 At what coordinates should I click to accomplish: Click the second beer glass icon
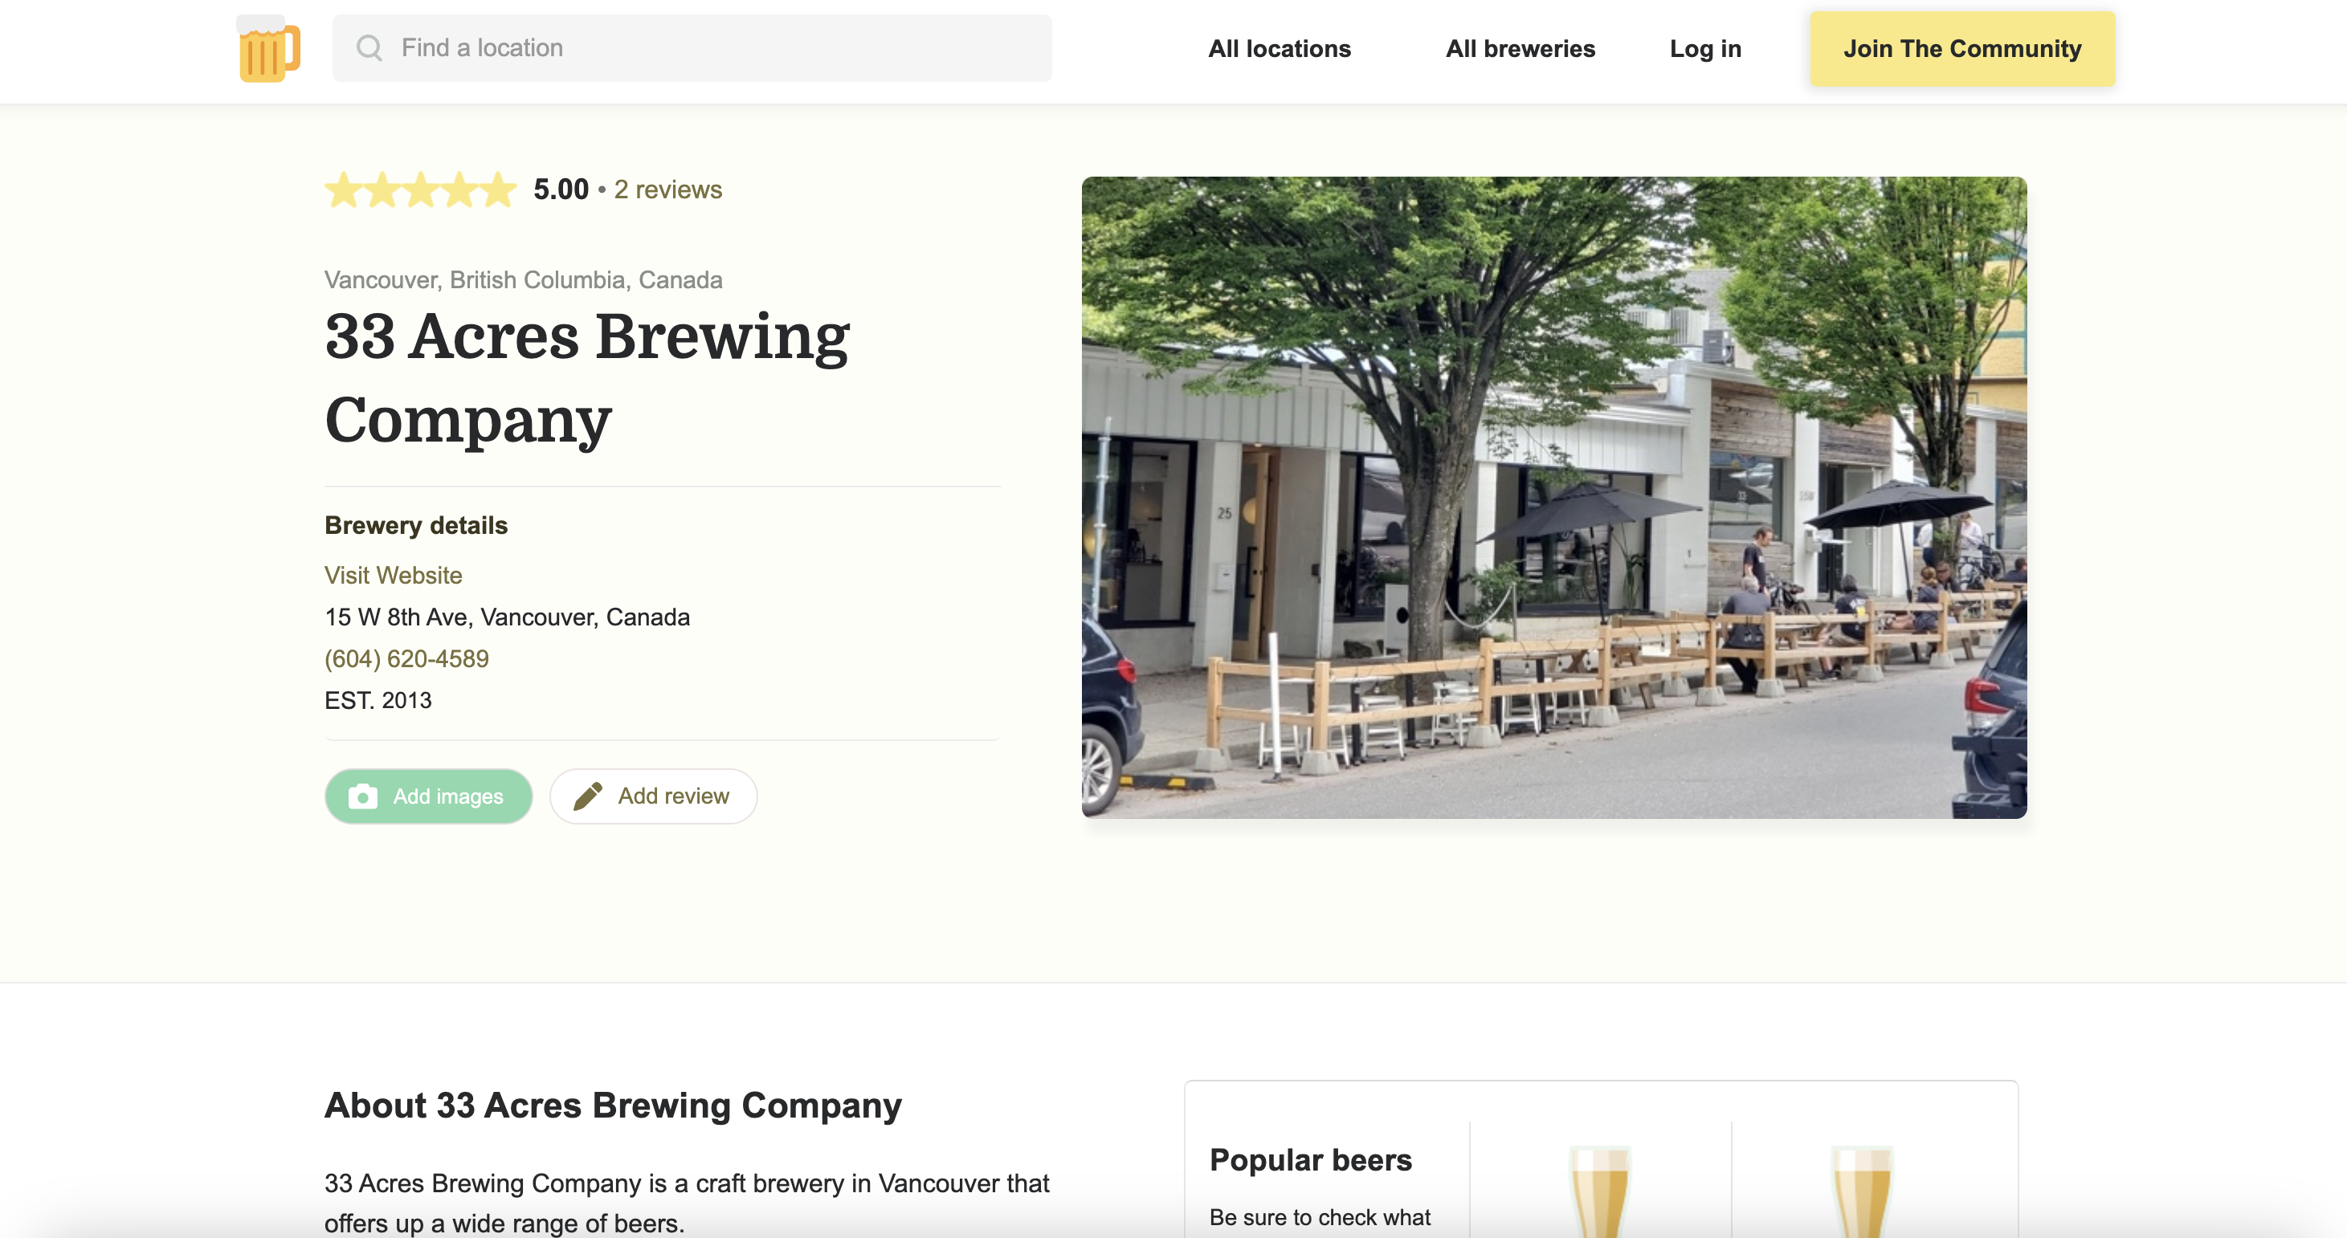coord(1861,1191)
